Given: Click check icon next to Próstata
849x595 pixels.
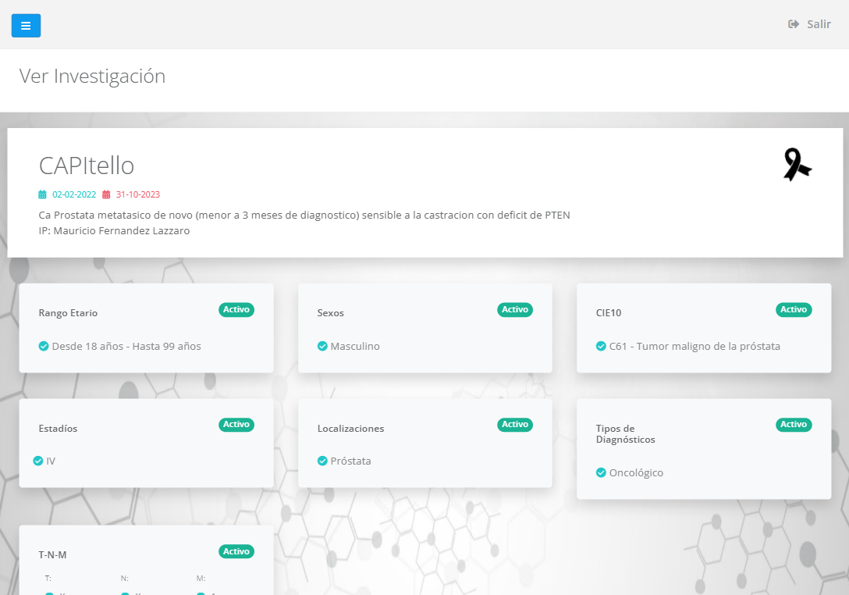Looking at the screenshot, I should [x=322, y=461].
